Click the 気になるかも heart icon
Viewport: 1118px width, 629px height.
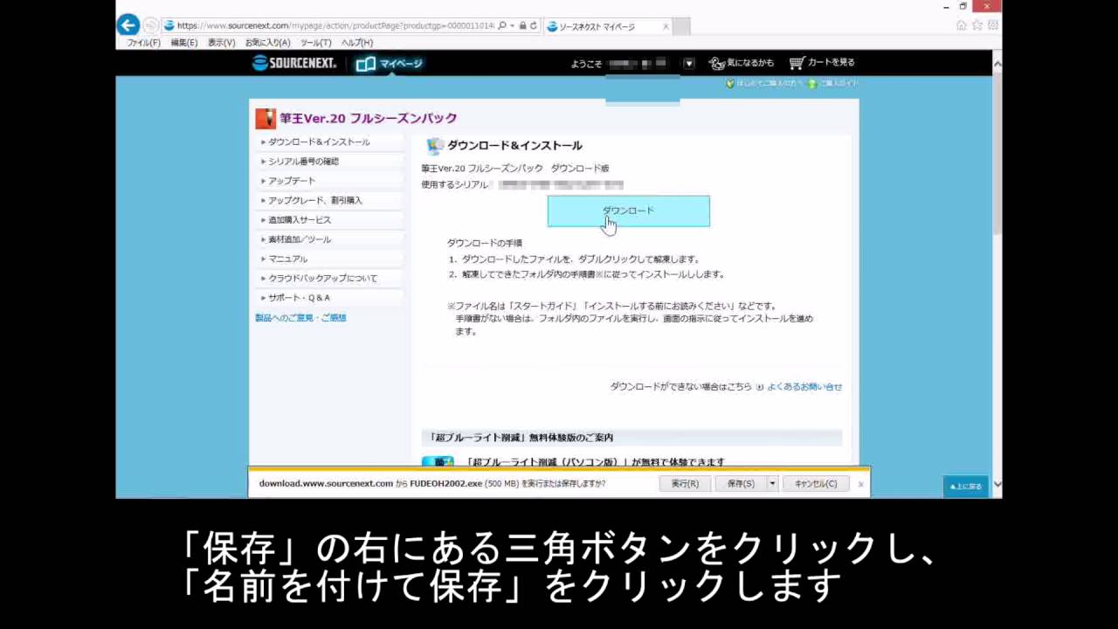[x=715, y=62]
